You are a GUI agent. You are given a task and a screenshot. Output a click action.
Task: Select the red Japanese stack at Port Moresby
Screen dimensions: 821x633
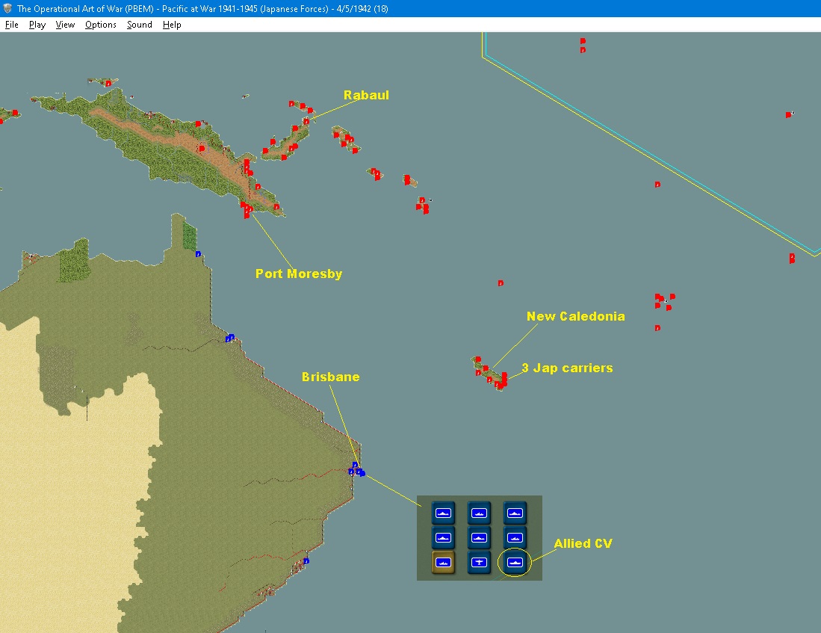click(x=247, y=210)
